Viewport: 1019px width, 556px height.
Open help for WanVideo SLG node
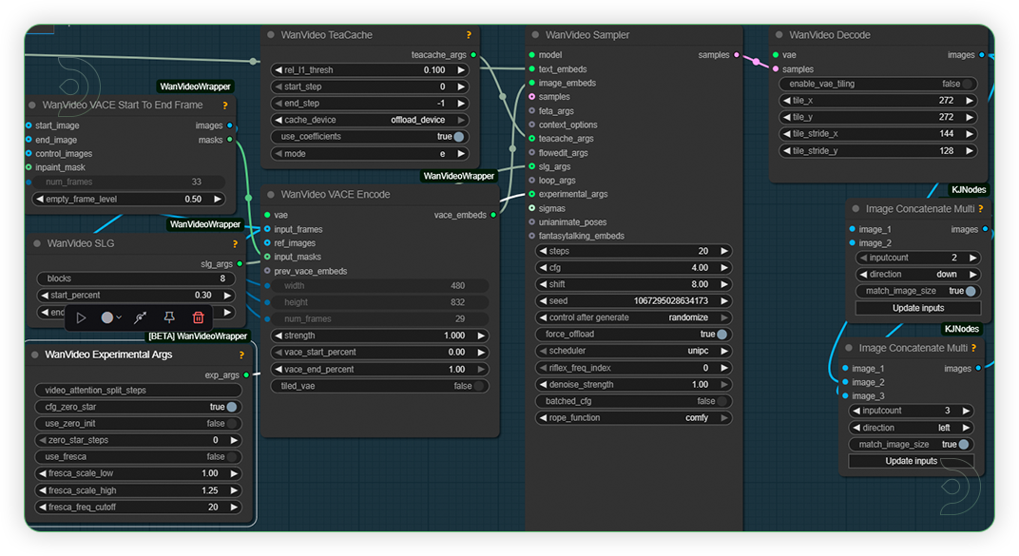(x=235, y=244)
